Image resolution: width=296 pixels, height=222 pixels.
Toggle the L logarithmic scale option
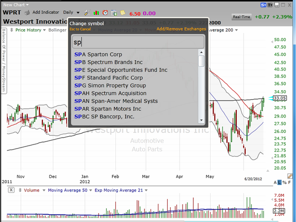coord(280,183)
